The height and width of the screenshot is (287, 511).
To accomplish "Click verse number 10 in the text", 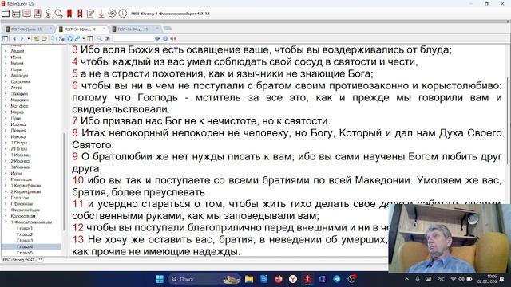I will pos(78,180).
